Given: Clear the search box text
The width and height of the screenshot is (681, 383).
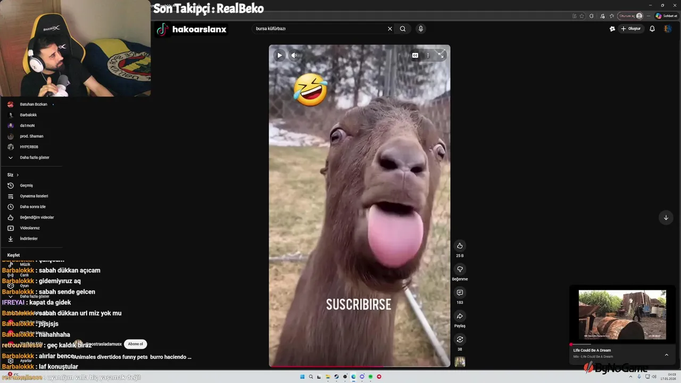Looking at the screenshot, I should coord(389,29).
